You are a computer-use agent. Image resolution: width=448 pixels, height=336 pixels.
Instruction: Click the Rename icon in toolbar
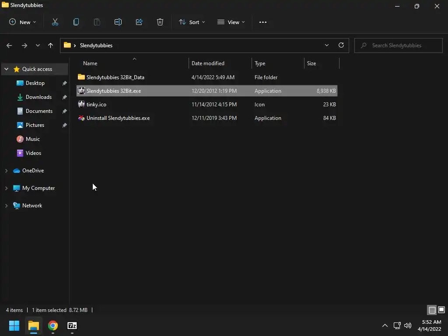(x=118, y=22)
